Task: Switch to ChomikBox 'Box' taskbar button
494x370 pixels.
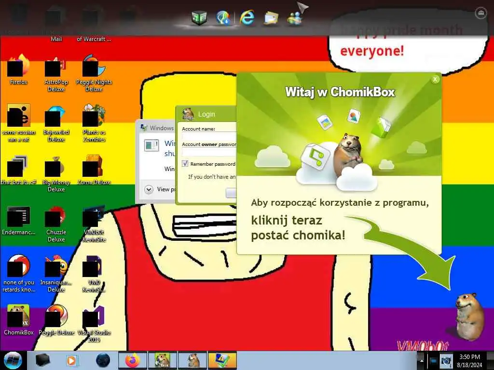Action: pos(163,360)
